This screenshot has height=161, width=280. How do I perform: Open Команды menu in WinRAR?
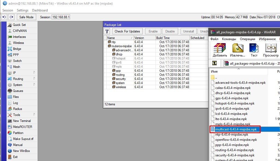point(229,39)
